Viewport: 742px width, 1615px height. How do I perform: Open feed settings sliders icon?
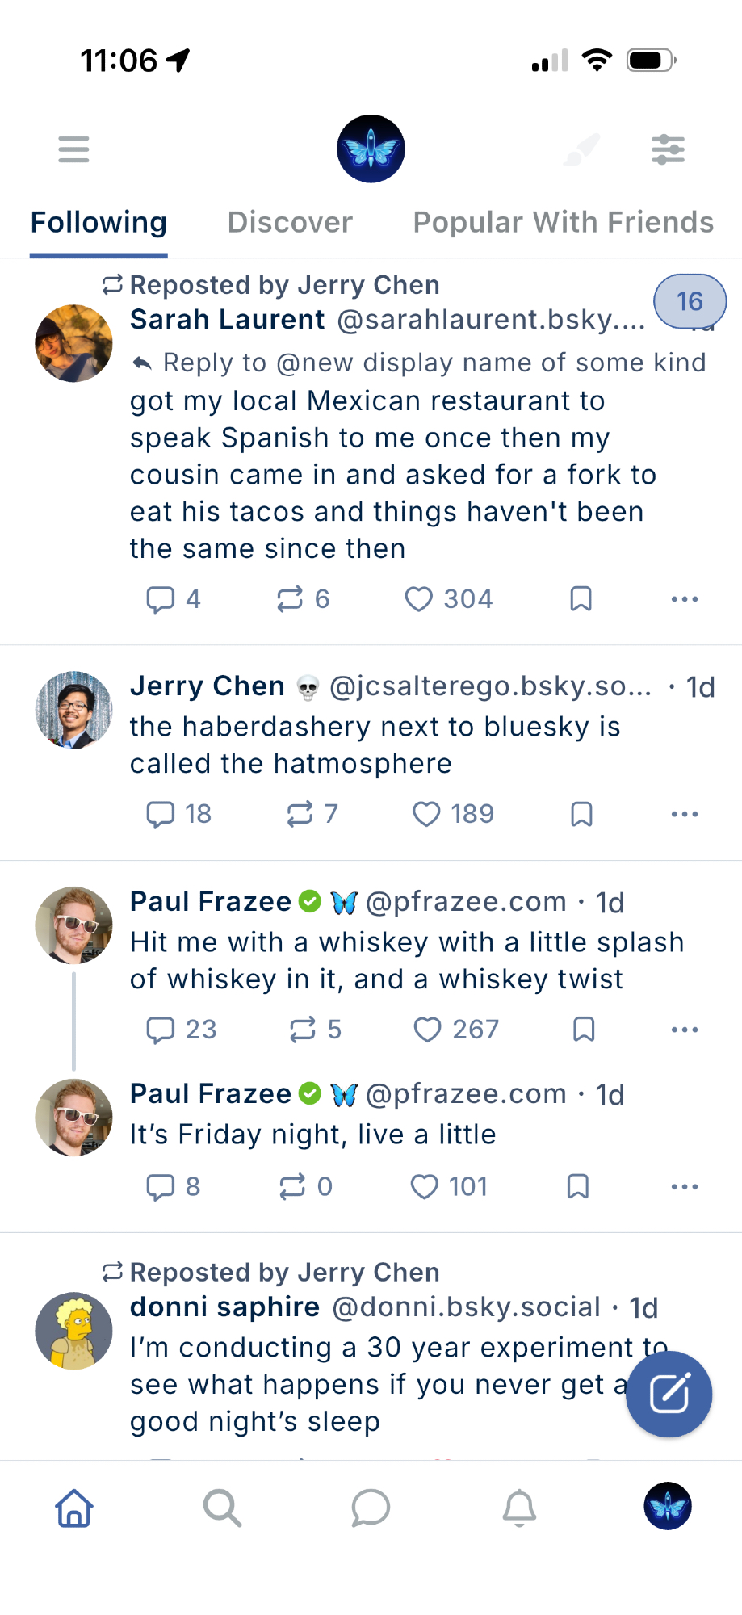pos(668,149)
